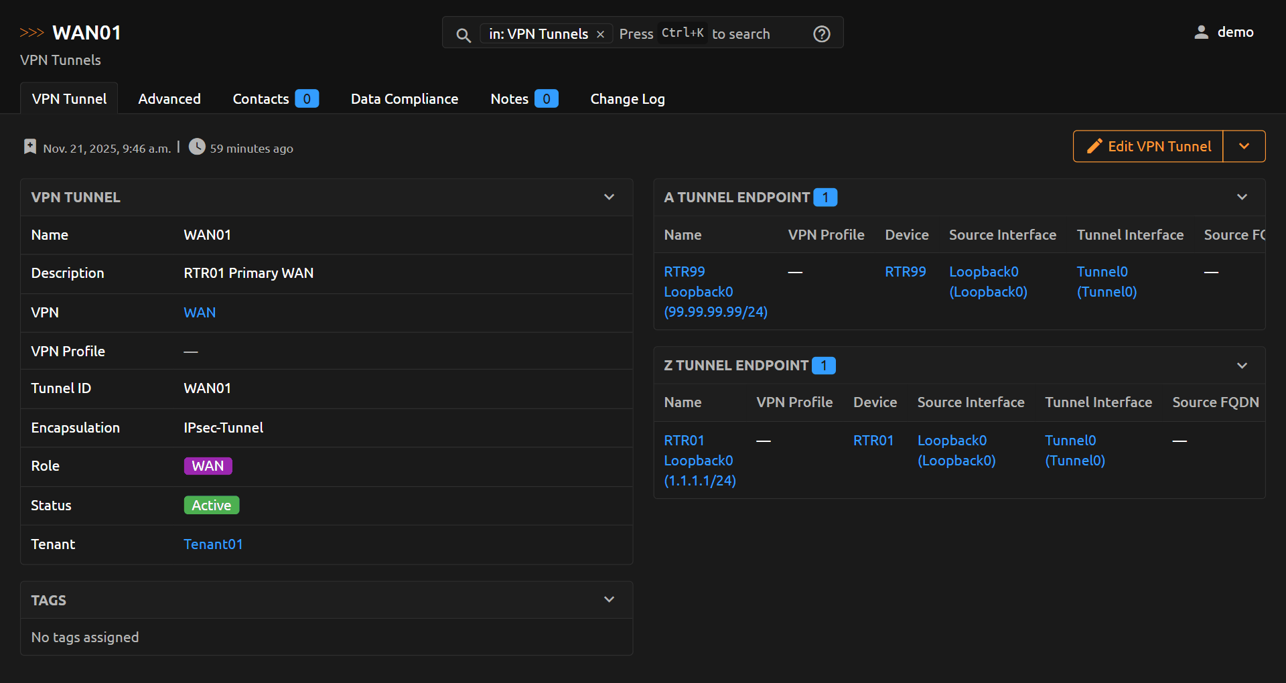Screen dimensions: 1286x683
Task: Click the Notes count badge
Action: (x=546, y=99)
